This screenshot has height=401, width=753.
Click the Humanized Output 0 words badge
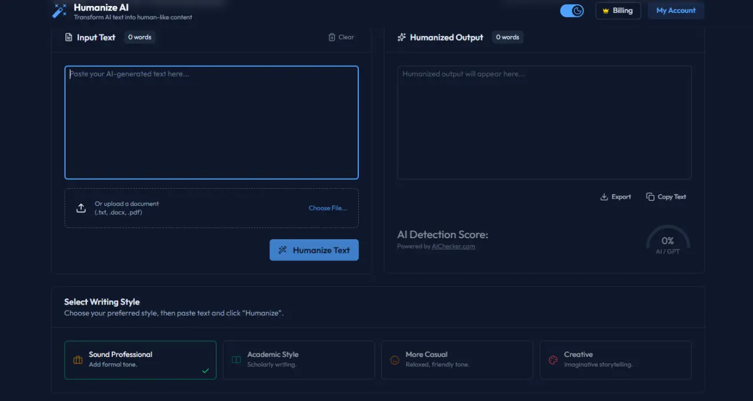click(507, 37)
